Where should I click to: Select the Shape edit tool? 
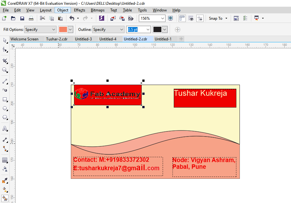(5, 50)
